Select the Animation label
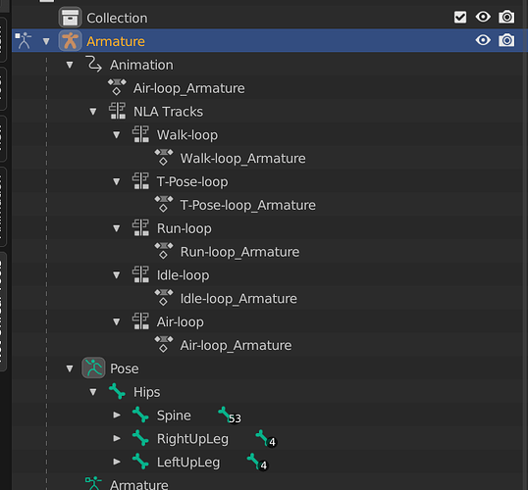This screenshot has width=528, height=490. coord(141,65)
